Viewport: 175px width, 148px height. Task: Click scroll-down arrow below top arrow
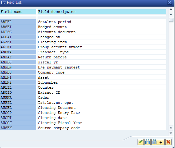pos(171,14)
